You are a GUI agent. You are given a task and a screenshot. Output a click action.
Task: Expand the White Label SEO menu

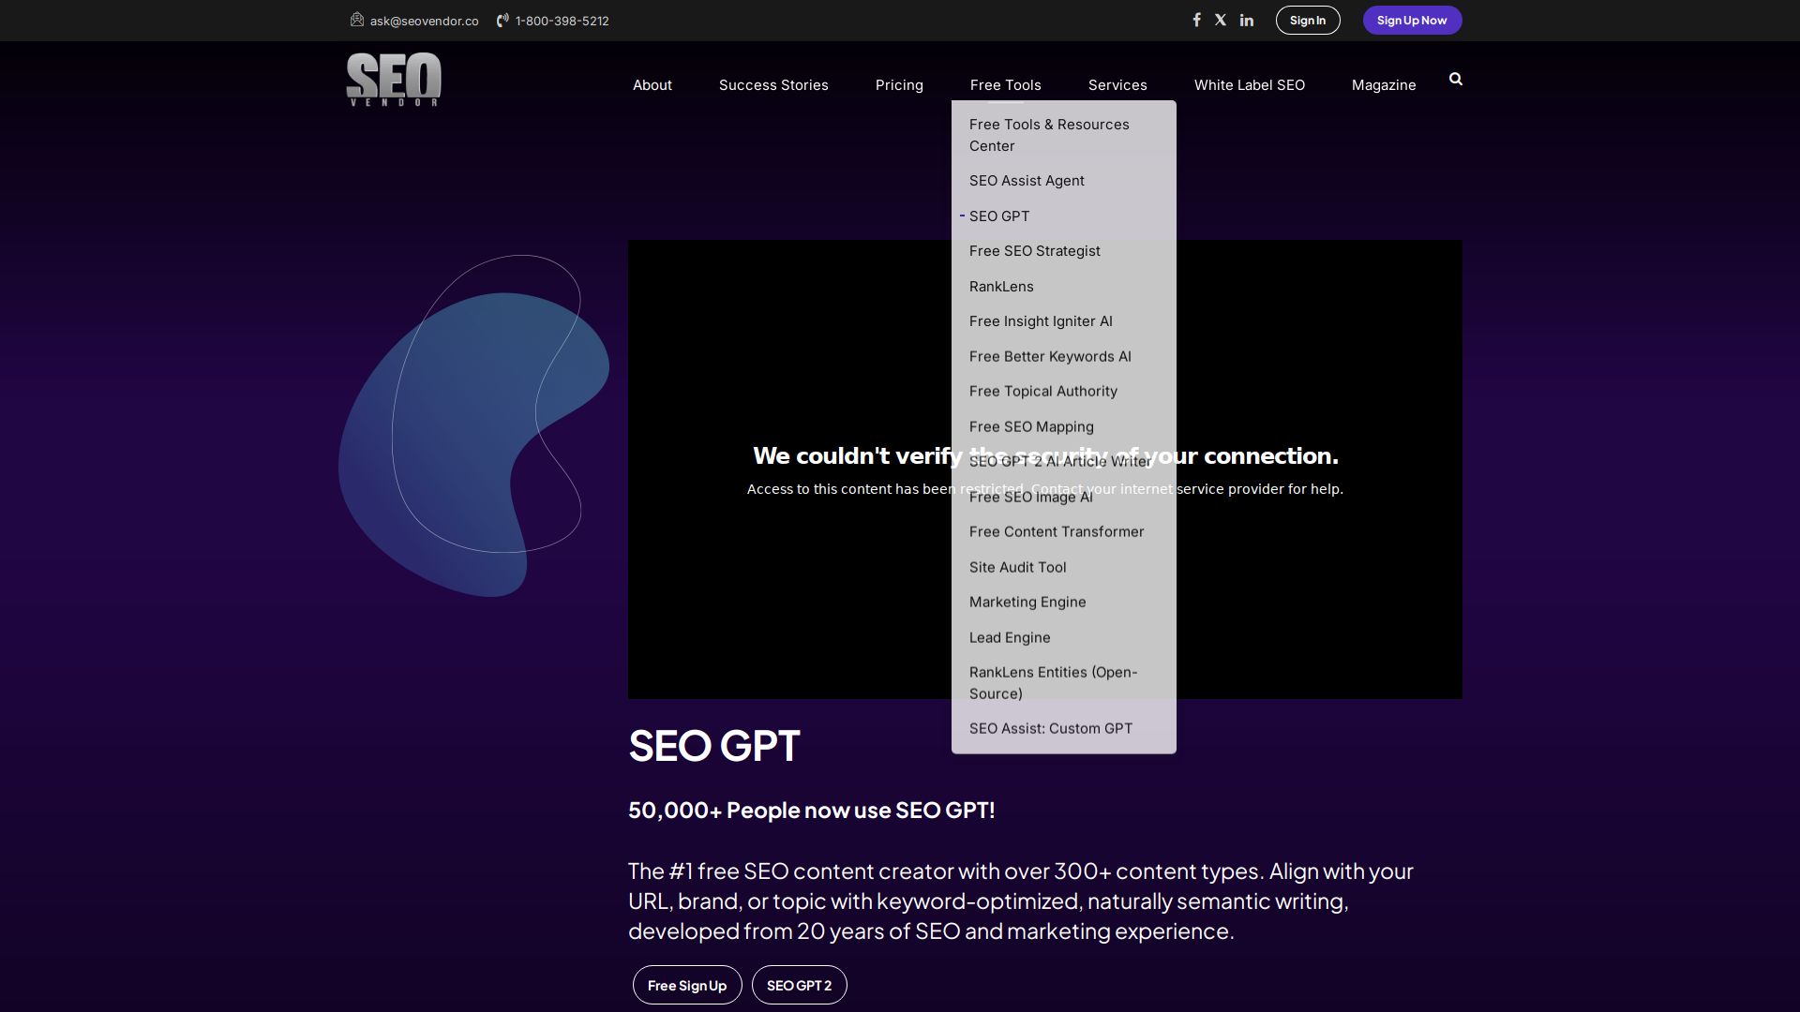(1250, 84)
